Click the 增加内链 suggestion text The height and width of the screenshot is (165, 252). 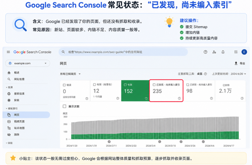click(x=192, y=33)
